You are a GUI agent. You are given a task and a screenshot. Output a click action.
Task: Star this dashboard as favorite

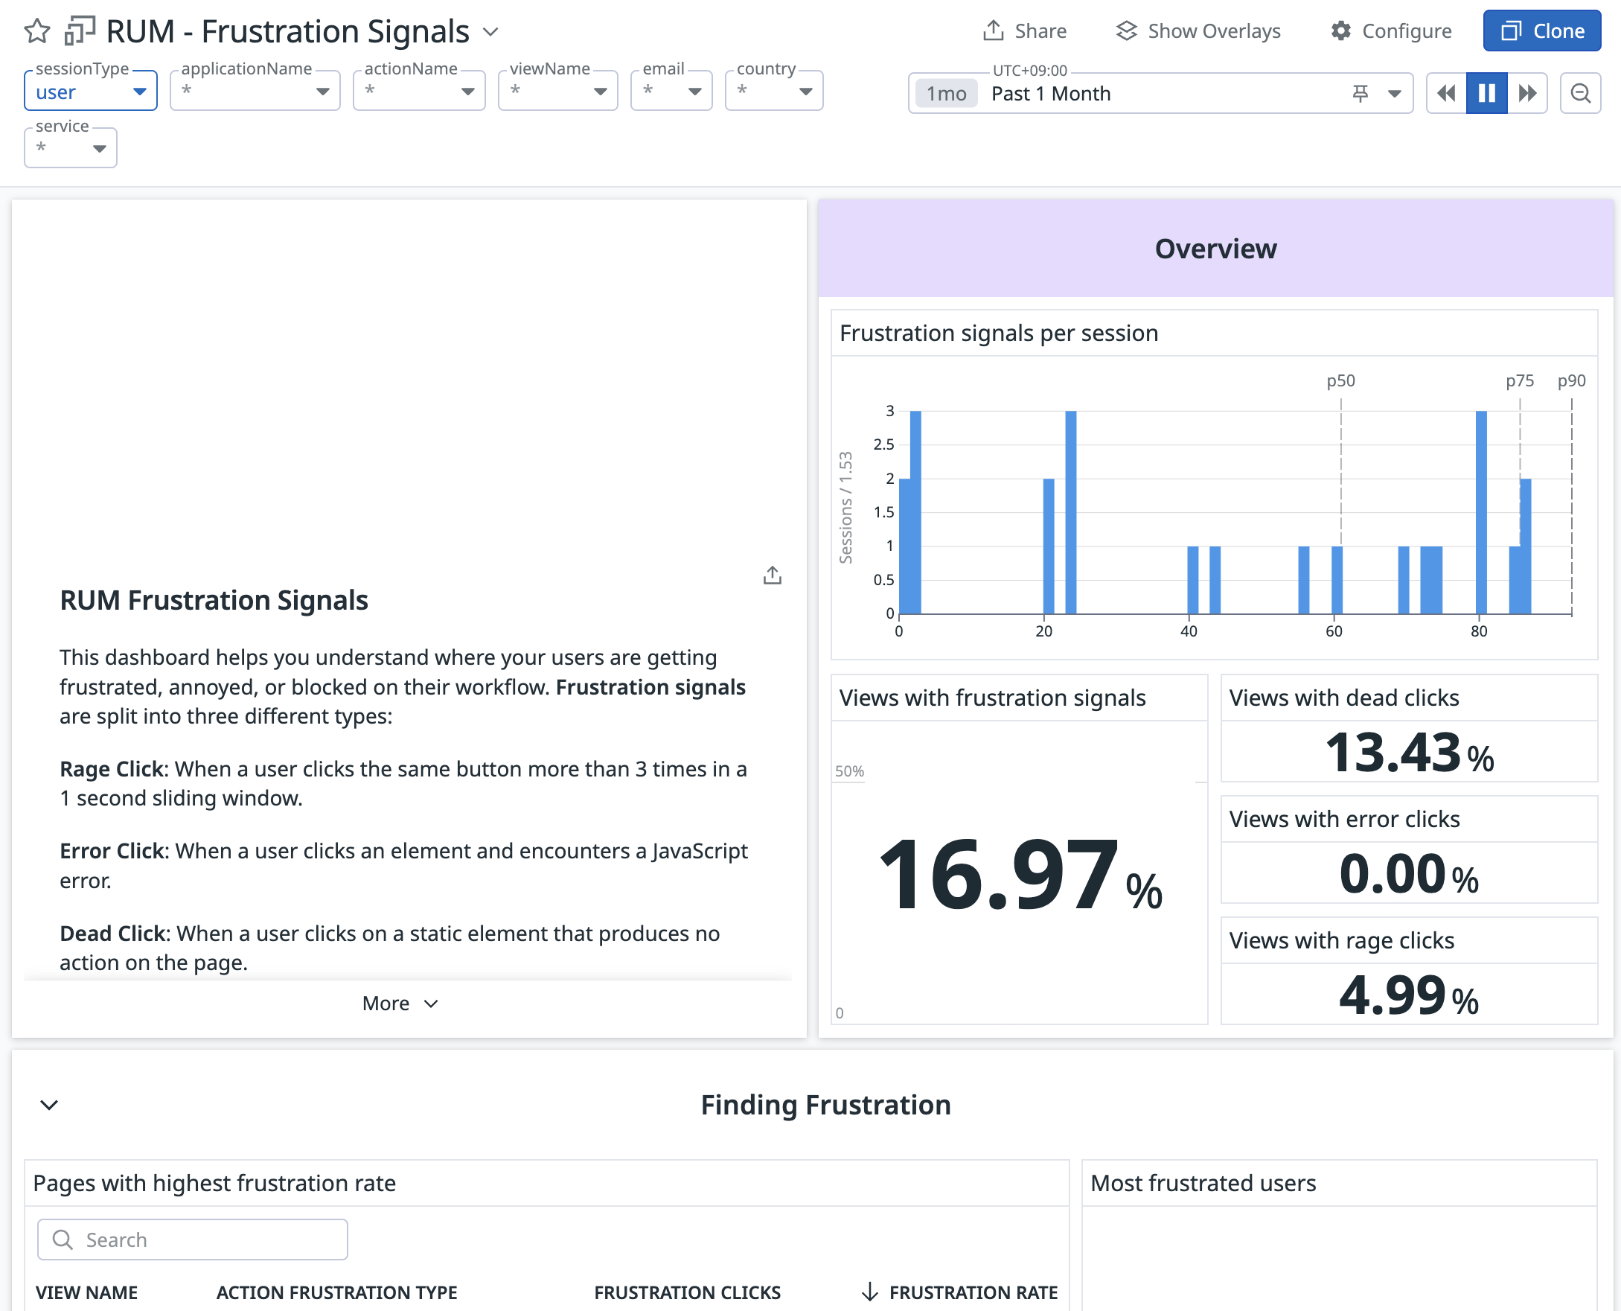pyautogui.click(x=36, y=32)
